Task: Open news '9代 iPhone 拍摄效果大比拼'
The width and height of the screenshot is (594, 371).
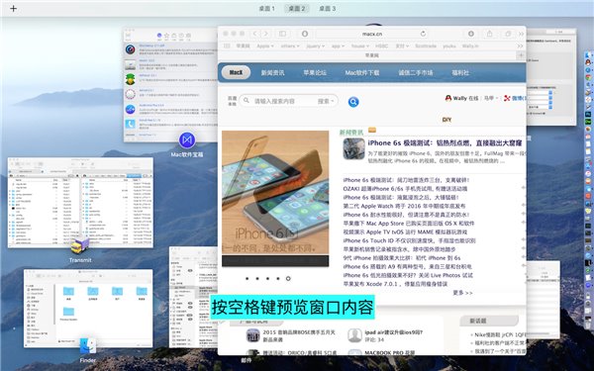Action: click(x=402, y=258)
